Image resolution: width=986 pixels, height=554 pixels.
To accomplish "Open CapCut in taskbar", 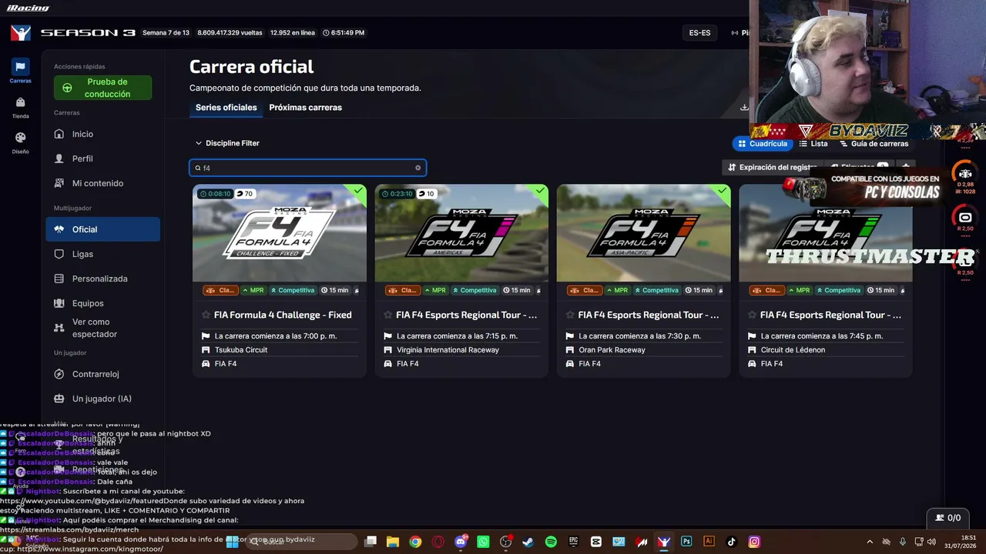I will click(x=596, y=542).
